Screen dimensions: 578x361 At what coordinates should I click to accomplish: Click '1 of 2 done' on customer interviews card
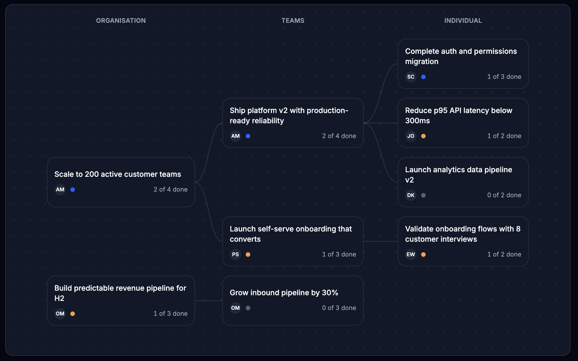504,255
